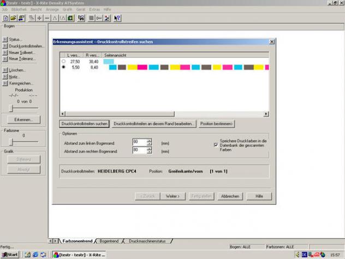Click the Löschen arrow icon in sidebar
The image size is (345, 259).
(5, 70)
